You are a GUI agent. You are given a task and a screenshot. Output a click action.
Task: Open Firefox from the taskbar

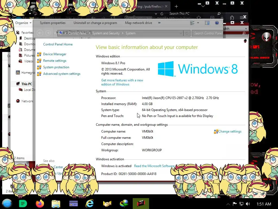click(x=40, y=204)
